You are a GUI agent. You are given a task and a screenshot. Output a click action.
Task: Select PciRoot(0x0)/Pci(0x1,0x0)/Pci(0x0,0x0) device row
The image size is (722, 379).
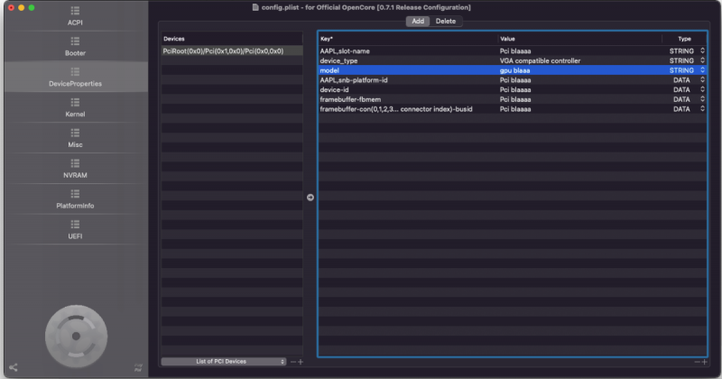232,51
